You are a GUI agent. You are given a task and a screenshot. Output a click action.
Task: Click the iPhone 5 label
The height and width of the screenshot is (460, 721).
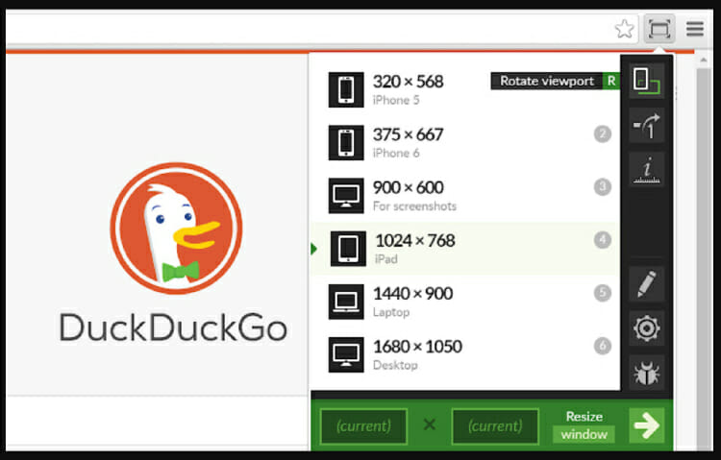396,100
